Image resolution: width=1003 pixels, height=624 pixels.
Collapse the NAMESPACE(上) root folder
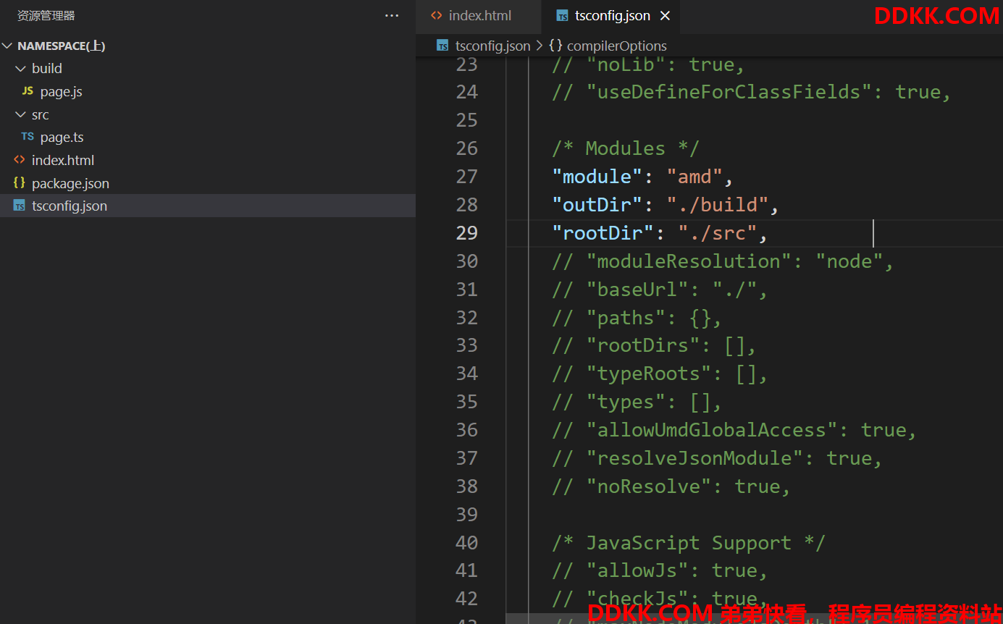(x=7, y=46)
